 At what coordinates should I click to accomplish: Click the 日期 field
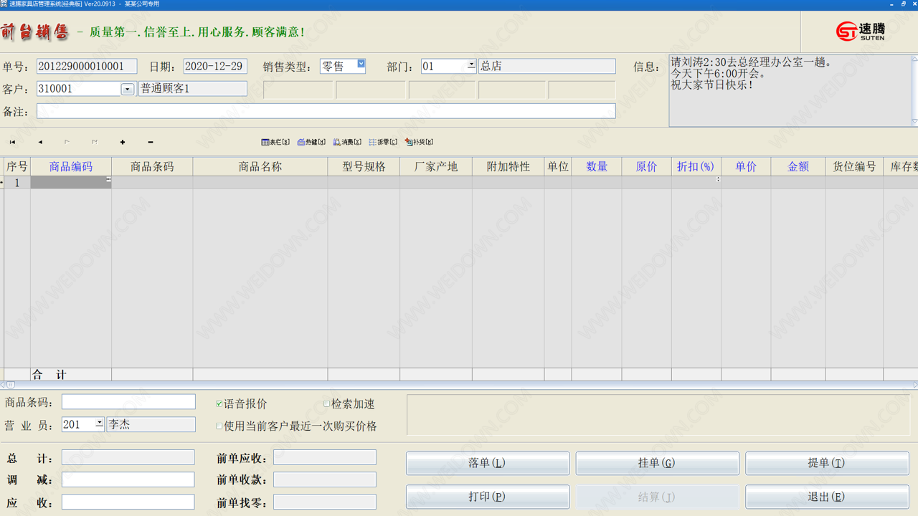tap(215, 66)
